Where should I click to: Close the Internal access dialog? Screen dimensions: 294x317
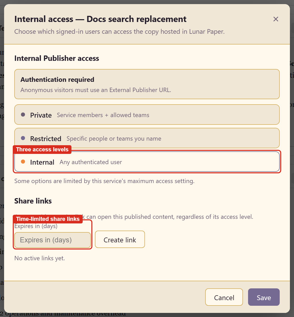click(276, 19)
